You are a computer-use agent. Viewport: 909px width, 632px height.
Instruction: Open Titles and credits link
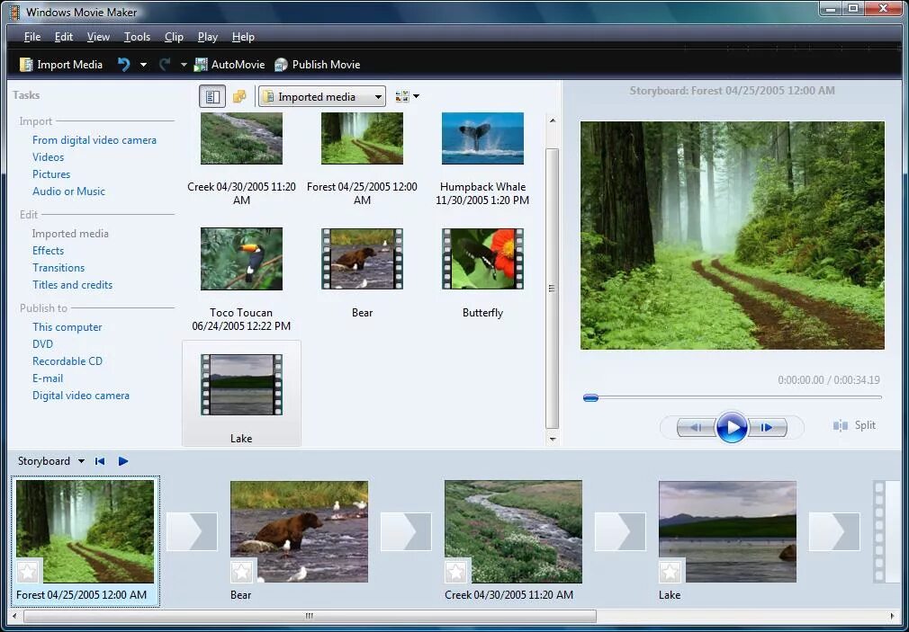pyautogui.click(x=73, y=285)
